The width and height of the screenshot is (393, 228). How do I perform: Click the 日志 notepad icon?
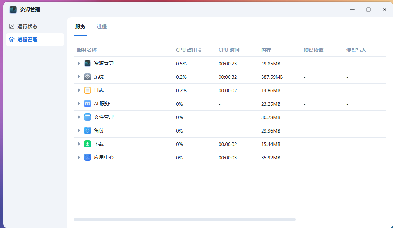(x=88, y=90)
